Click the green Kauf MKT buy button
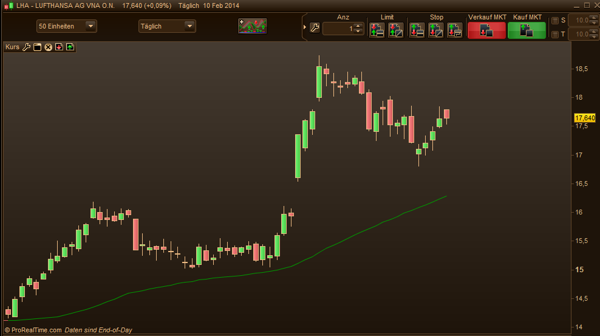The width and height of the screenshot is (600, 336). [527, 30]
